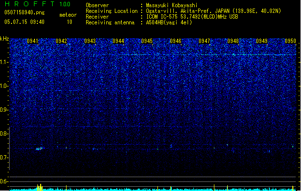Click the 0941 time label

point(33,41)
